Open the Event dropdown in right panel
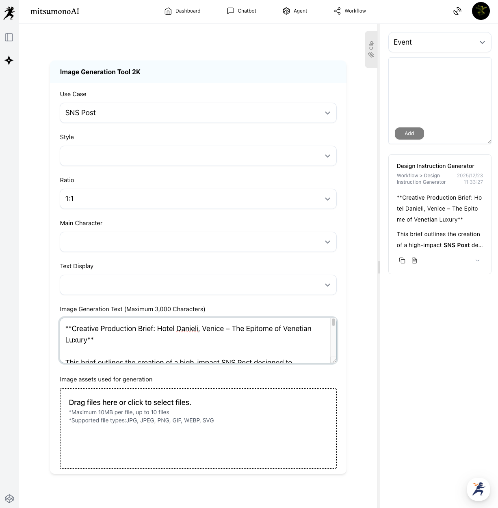 (x=440, y=42)
